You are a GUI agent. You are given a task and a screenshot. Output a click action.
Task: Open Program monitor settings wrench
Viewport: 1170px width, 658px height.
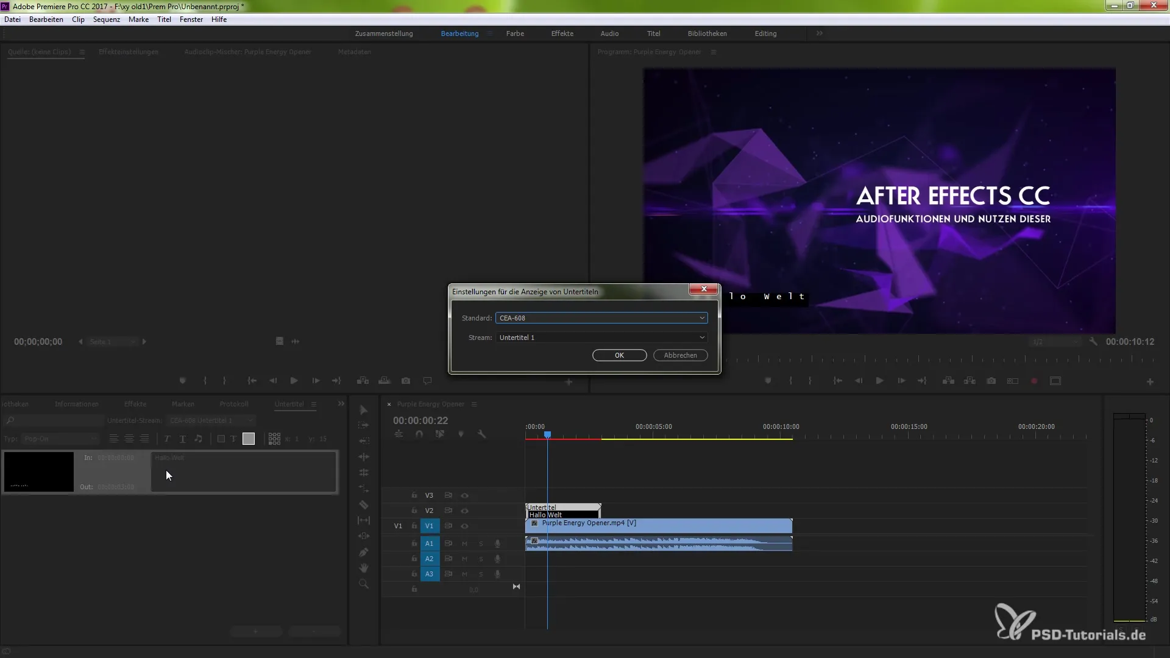pos(1093,342)
